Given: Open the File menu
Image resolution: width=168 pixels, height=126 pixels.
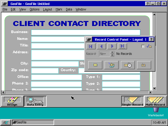Looking at the screenshot, I should coord(5,9).
